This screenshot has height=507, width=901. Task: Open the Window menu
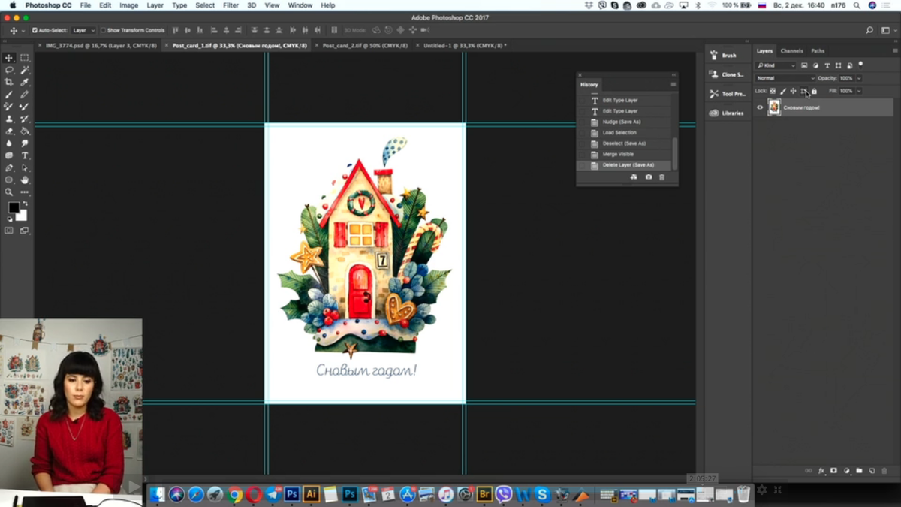pyautogui.click(x=300, y=5)
